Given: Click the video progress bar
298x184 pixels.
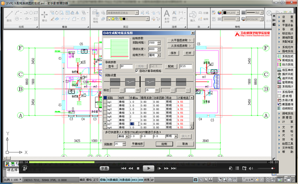Looking at the screenshot, I should pyautogui.click(x=148, y=162).
